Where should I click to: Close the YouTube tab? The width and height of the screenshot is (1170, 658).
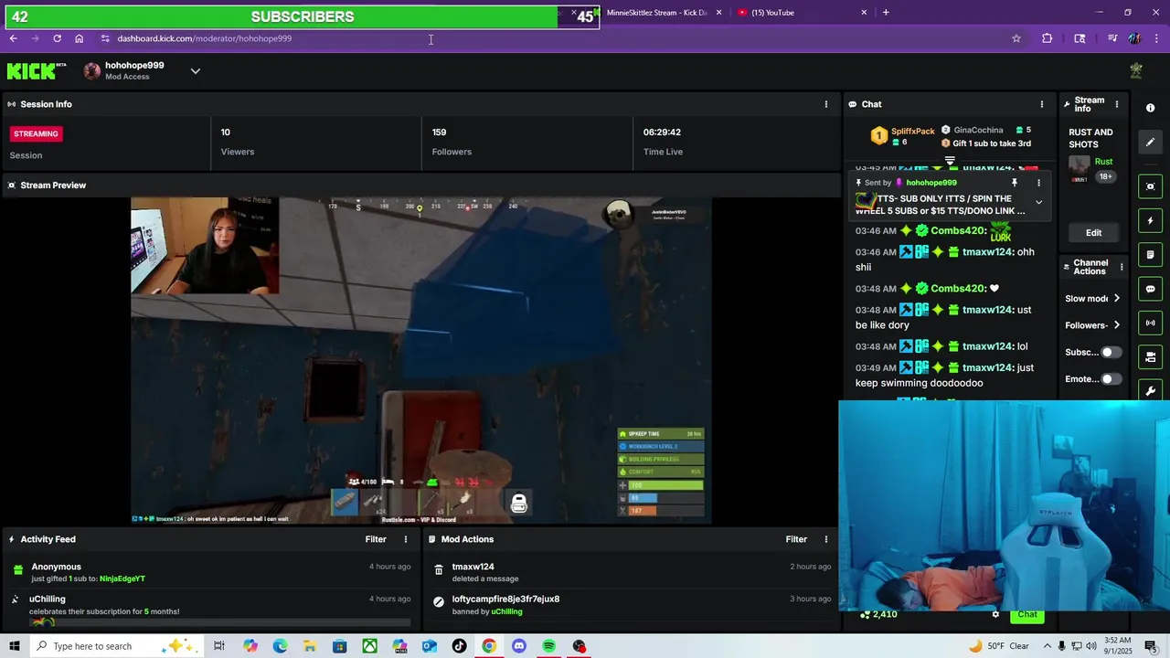tap(864, 13)
